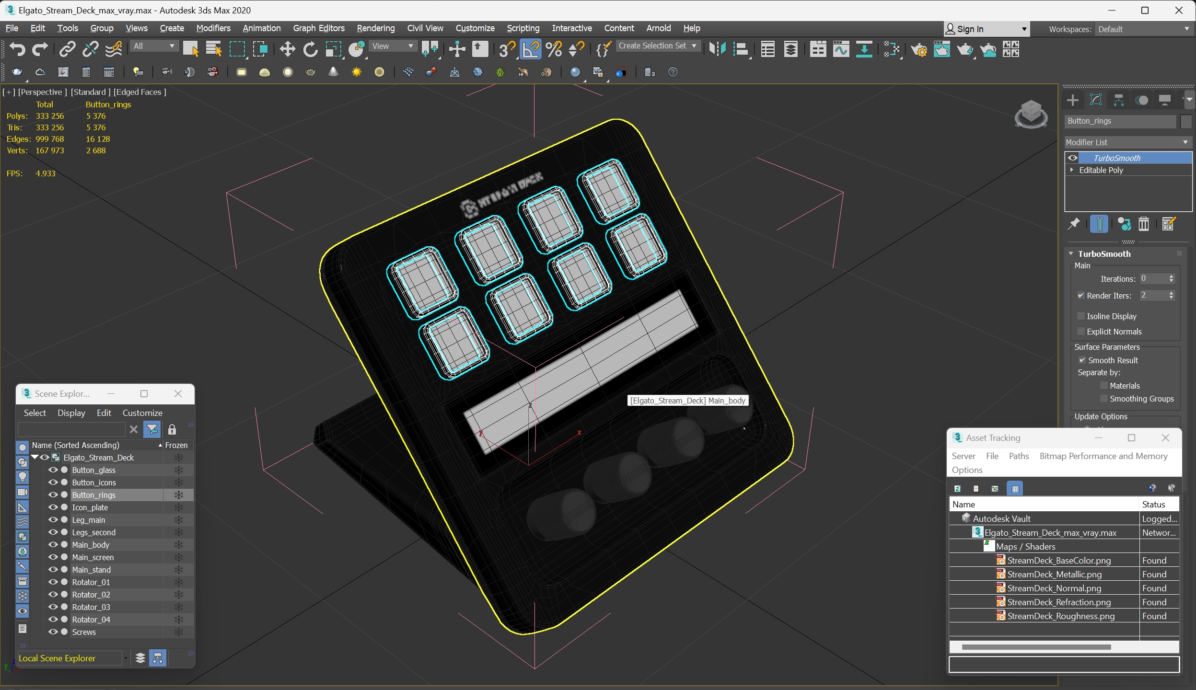Activate the Select and Rotate tool

pos(310,49)
